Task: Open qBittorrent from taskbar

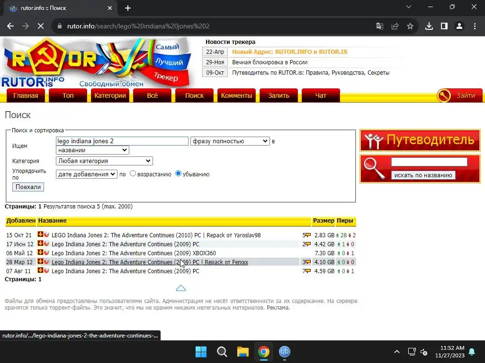Action: tap(285, 352)
